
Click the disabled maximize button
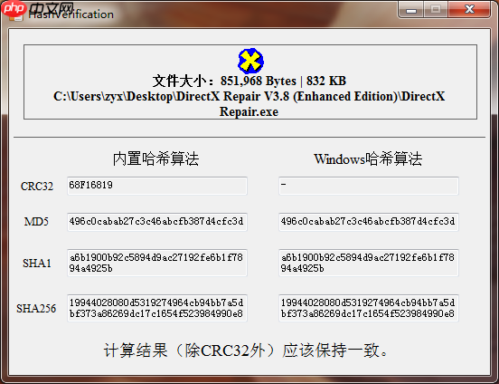click(436, 10)
